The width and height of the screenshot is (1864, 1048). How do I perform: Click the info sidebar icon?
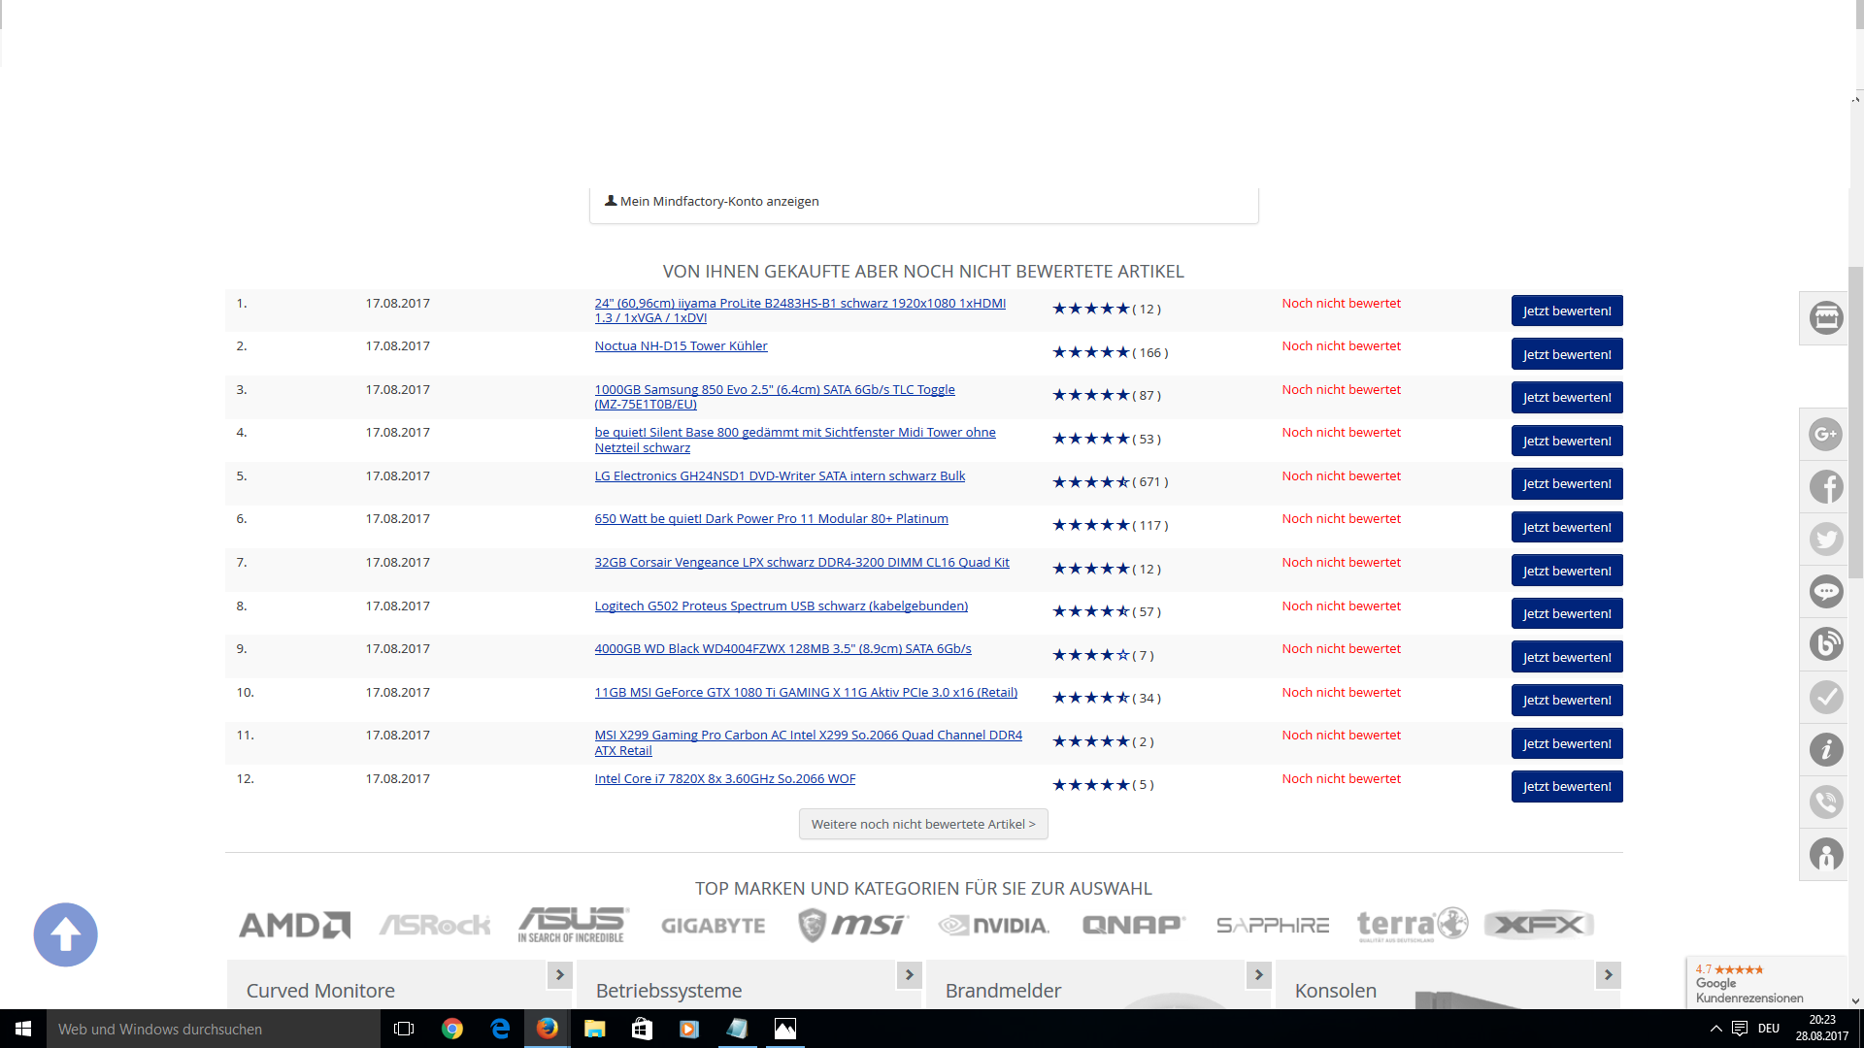click(x=1825, y=749)
